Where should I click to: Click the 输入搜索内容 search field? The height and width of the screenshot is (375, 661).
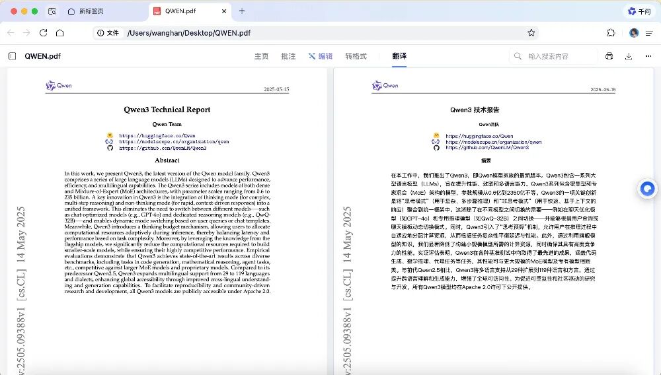(x=554, y=56)
